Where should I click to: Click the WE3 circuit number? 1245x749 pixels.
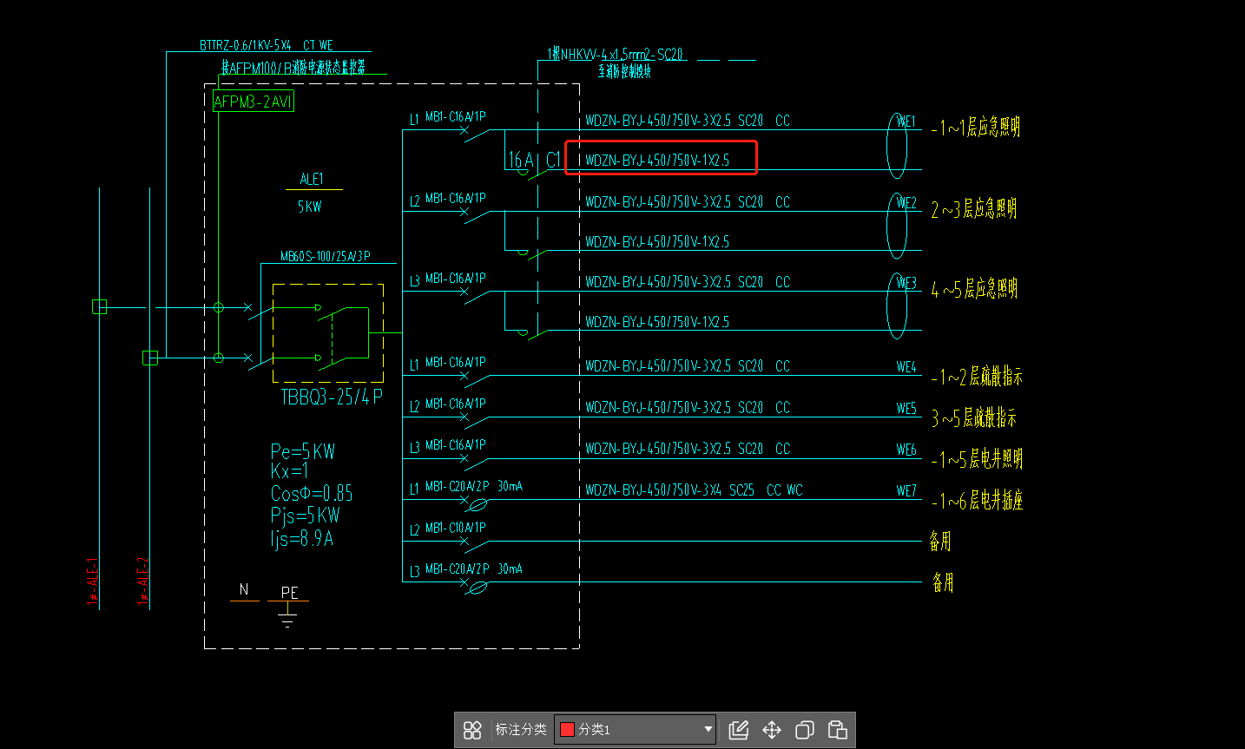(x=906, y=283)
